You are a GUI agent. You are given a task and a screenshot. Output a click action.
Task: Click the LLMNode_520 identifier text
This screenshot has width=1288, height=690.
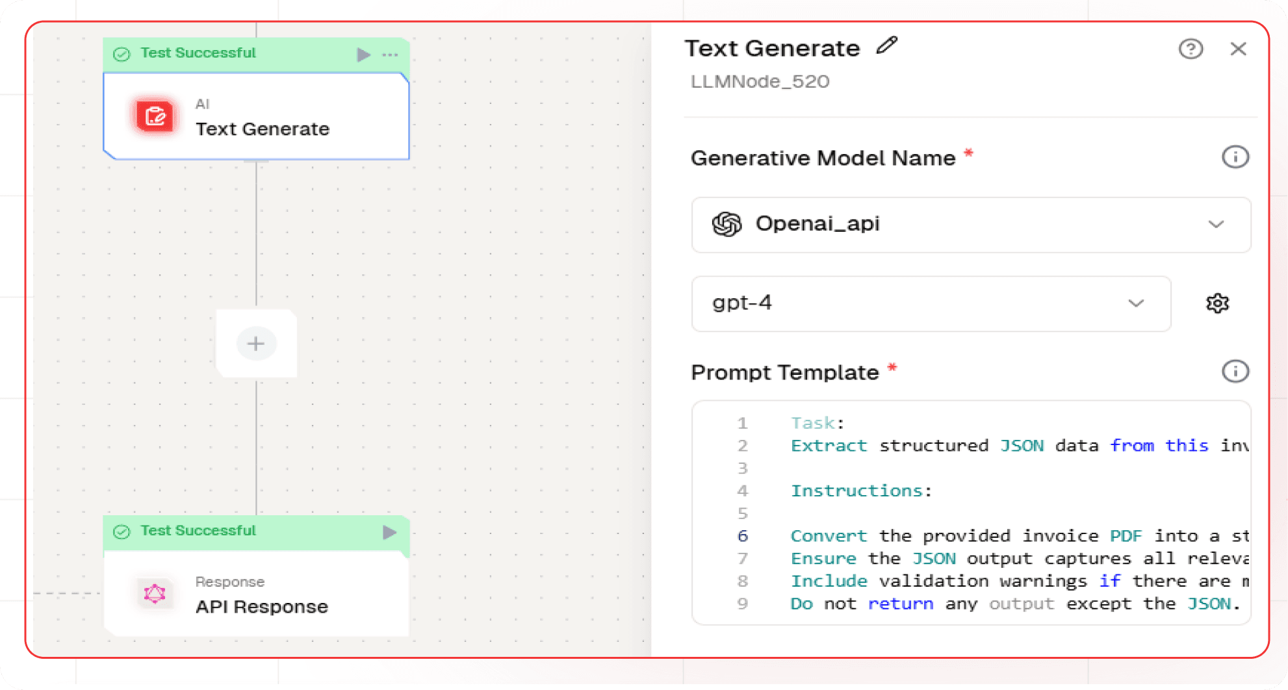760,81
